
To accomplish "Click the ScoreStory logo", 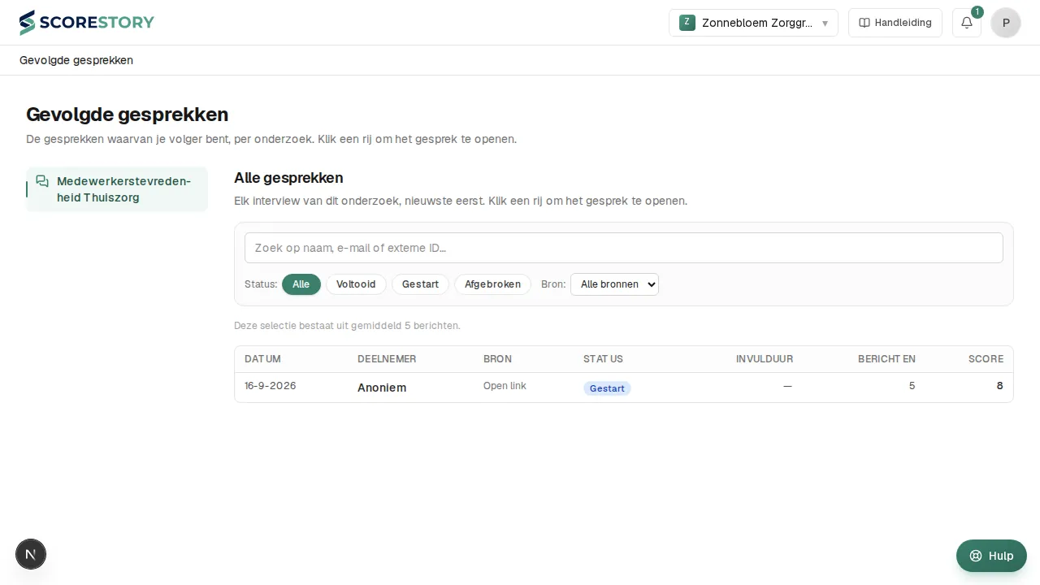I will tap(87, 23).
